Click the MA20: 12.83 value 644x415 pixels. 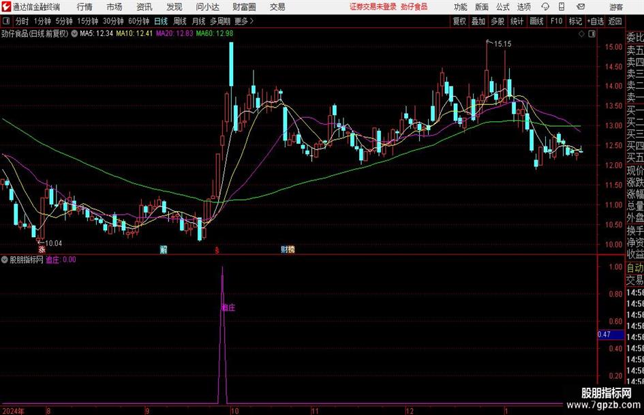[174, 33]
